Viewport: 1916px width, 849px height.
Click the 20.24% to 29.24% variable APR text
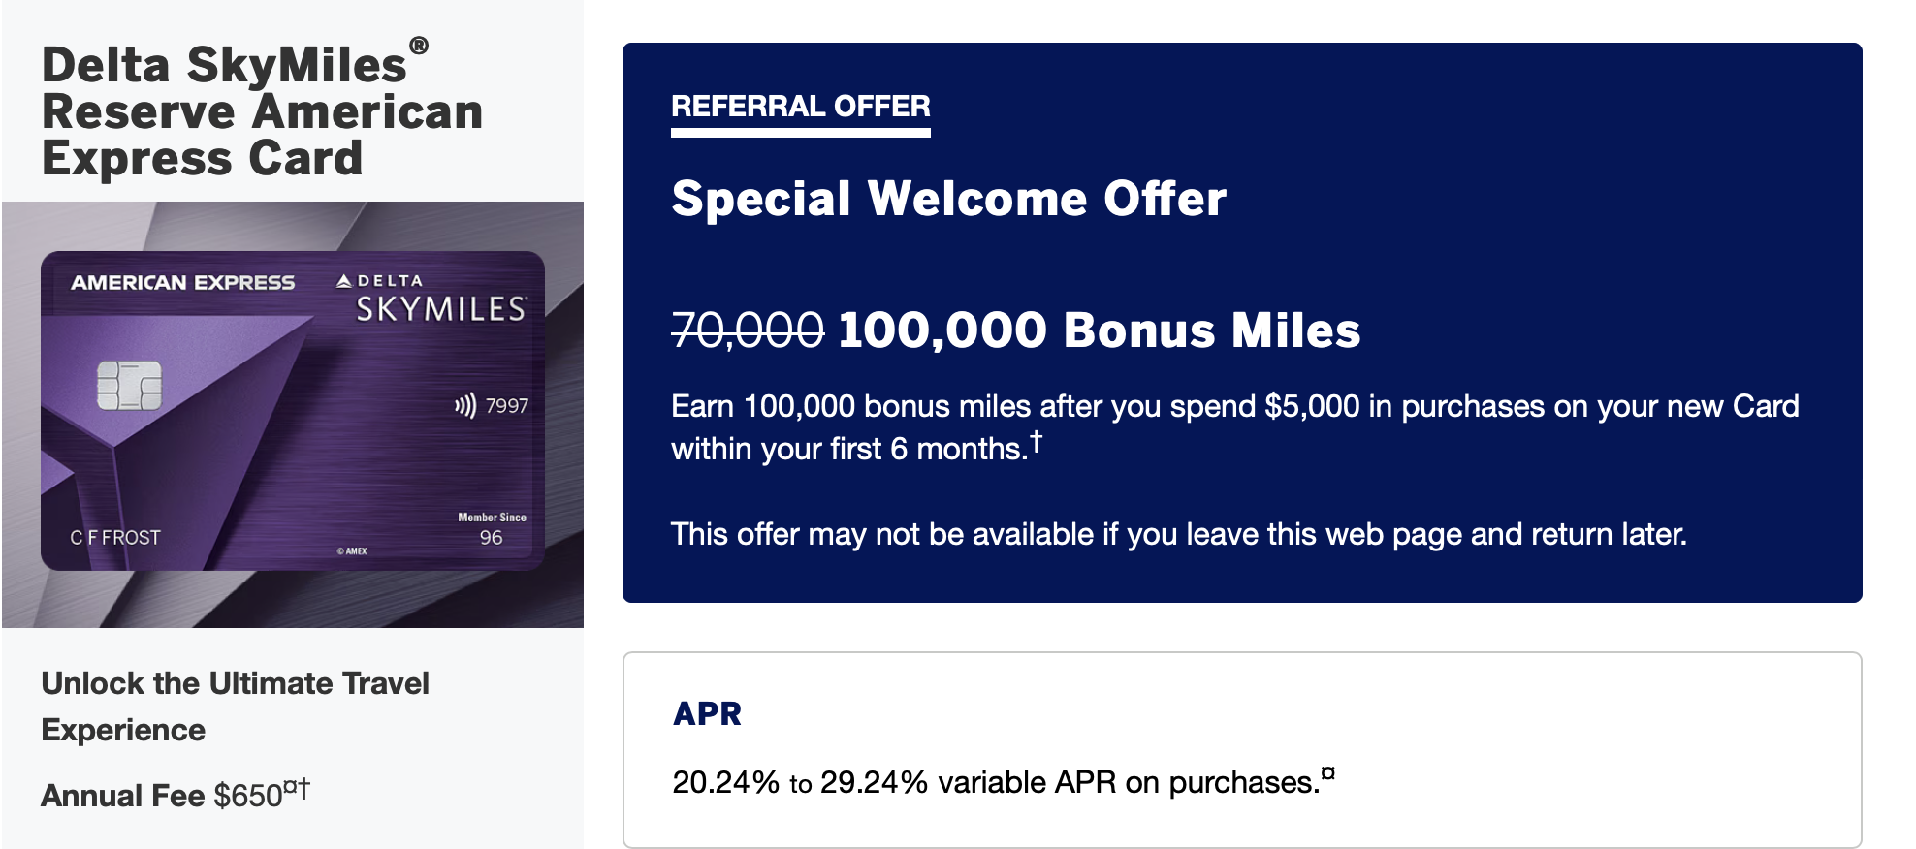(x=997, y=782)
